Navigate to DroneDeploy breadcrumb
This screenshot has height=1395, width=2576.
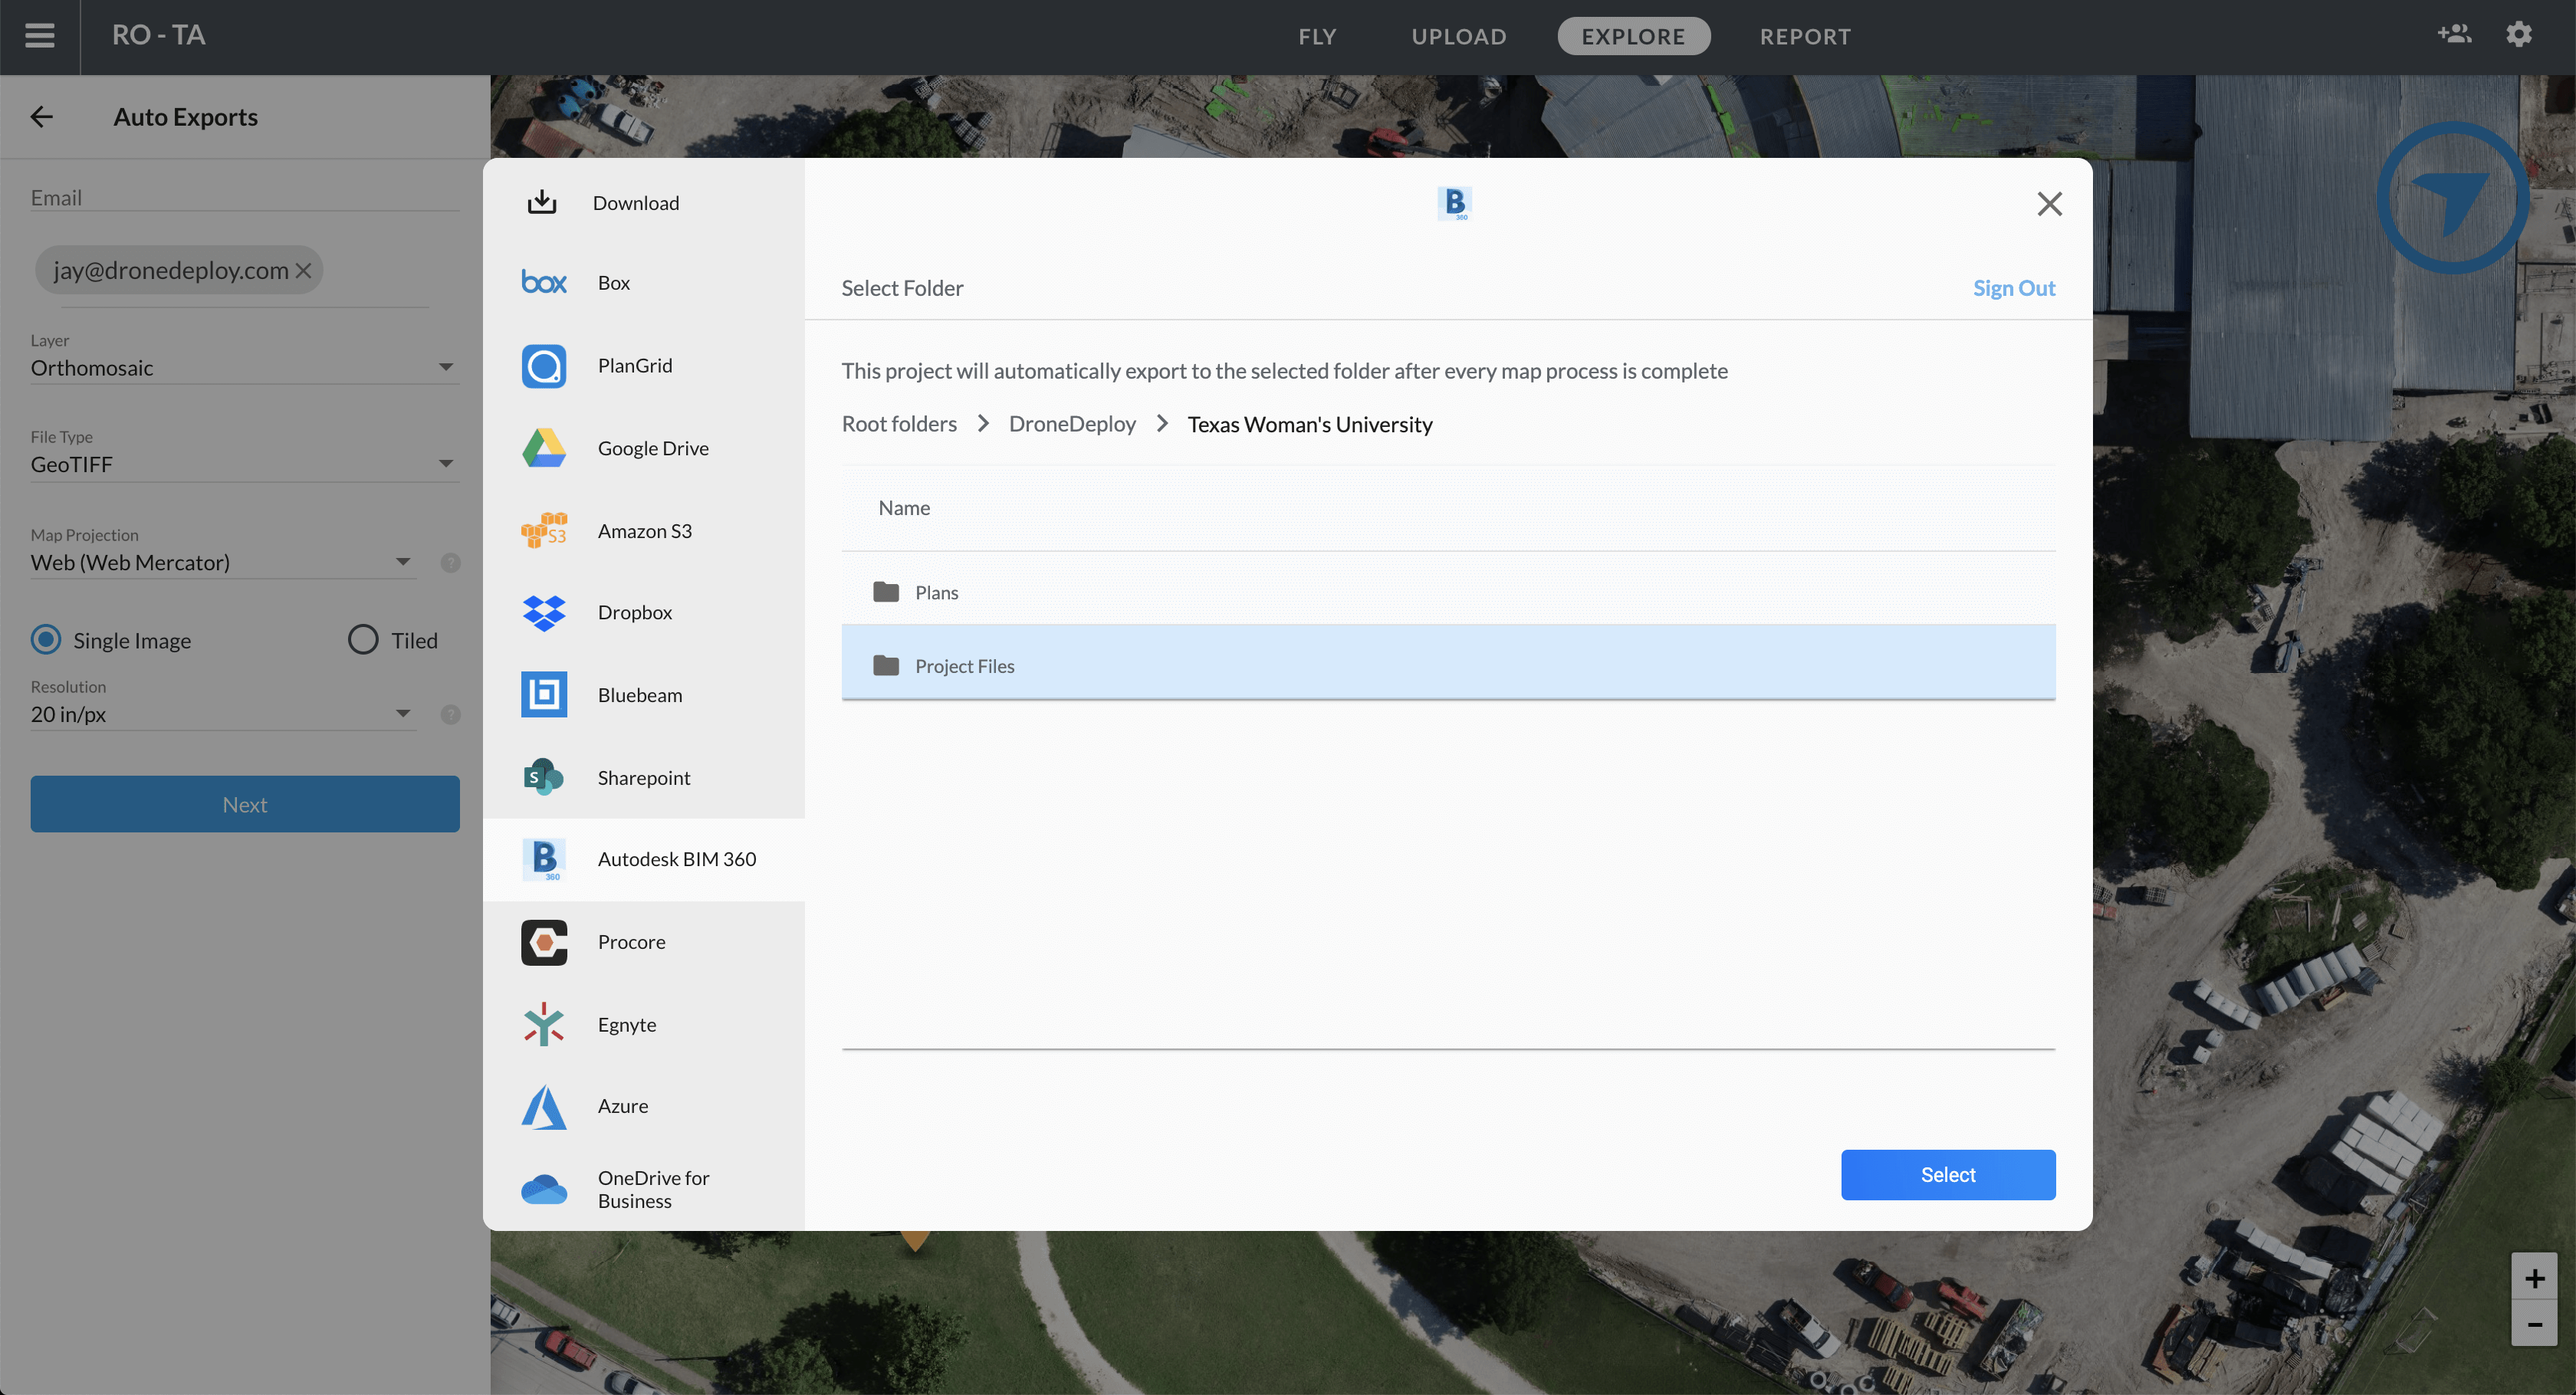click(x=1072, y=424)
